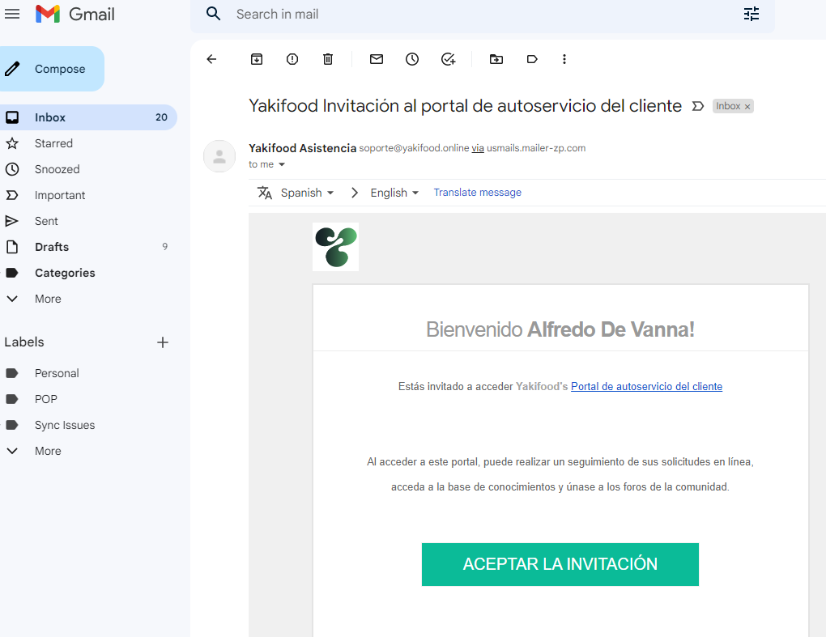Expand recipient details next to 'to me'
This screenshot has height=637, width=826.
282,165
